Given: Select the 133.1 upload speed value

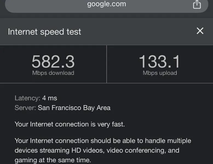Looking at the screenshot, I should click(160, 61).
